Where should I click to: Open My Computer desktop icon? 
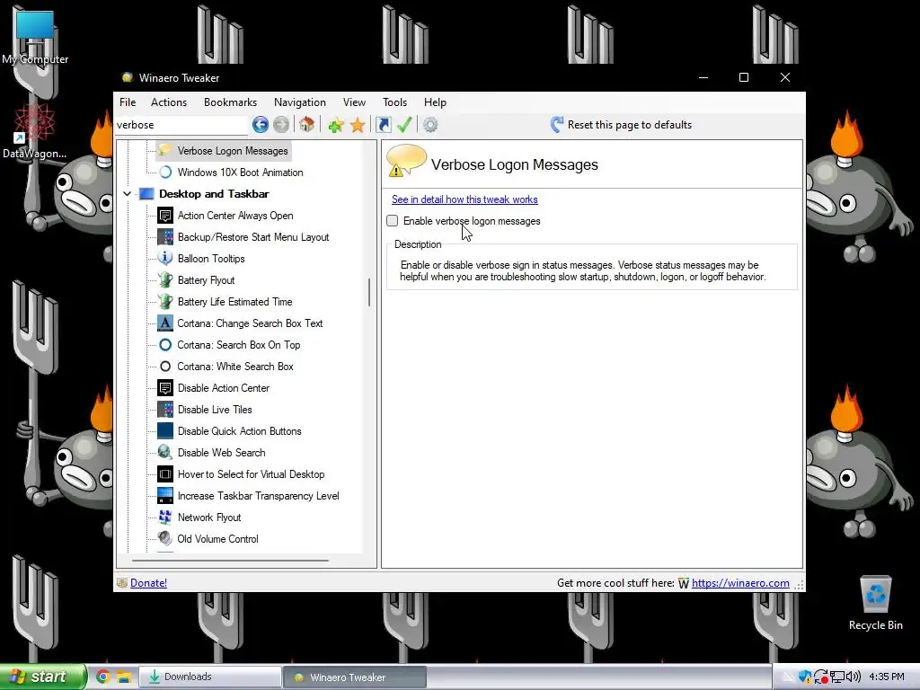35,36
